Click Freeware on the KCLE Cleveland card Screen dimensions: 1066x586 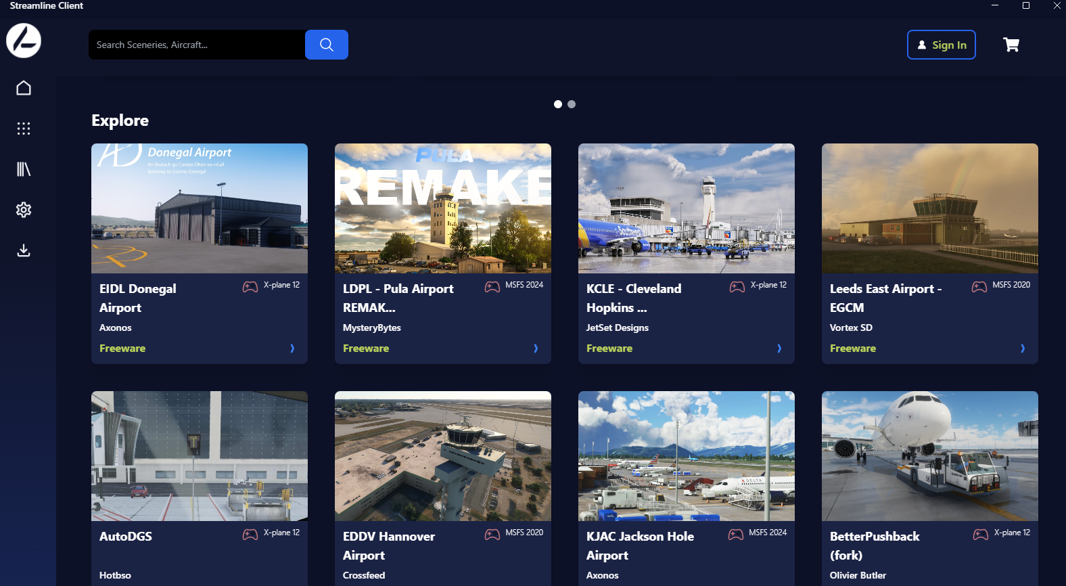(x=609, y=348)
